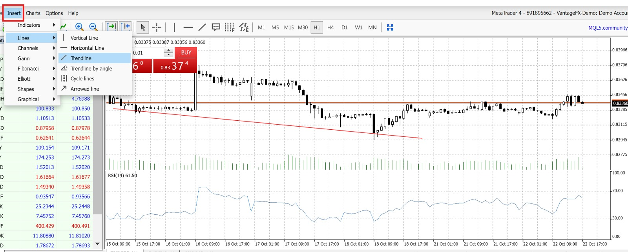Click the fullscreen icon in toolbar
628x252 pixels.
click(390, 27)
